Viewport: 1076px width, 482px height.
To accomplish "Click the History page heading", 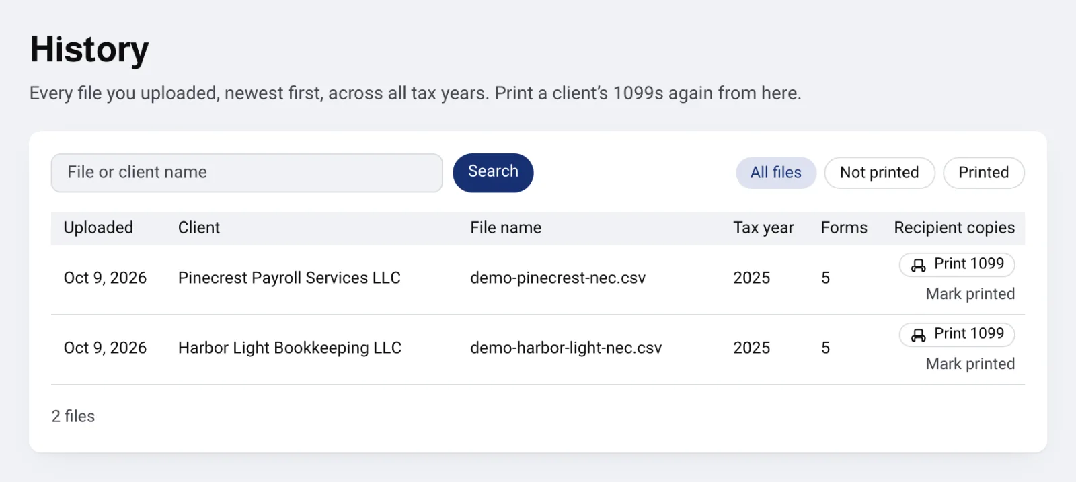I will [x=89, y=50].
